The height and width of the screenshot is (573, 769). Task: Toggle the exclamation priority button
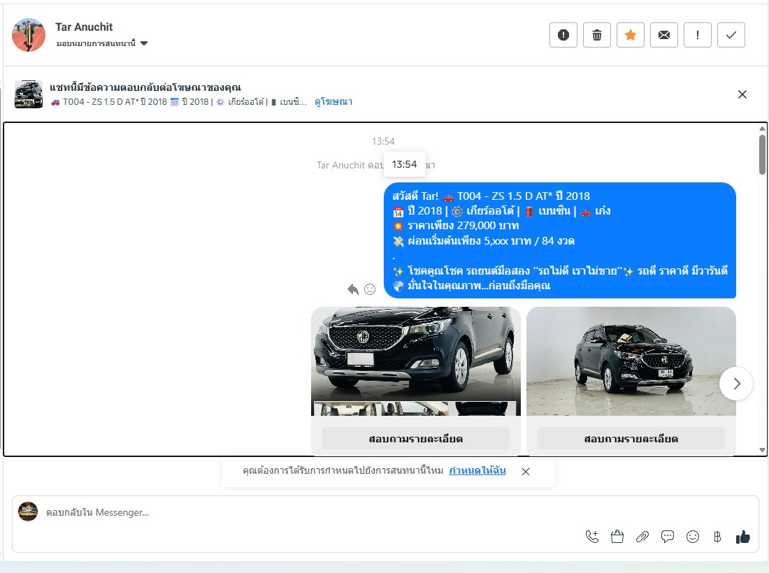pos(698,35)
